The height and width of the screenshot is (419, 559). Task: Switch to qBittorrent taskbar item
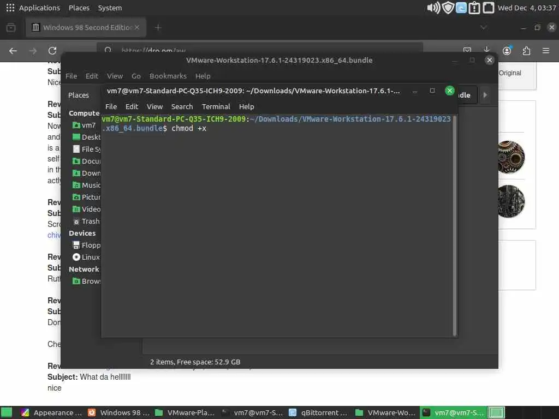pyautogui.click(x=319, y=412)
